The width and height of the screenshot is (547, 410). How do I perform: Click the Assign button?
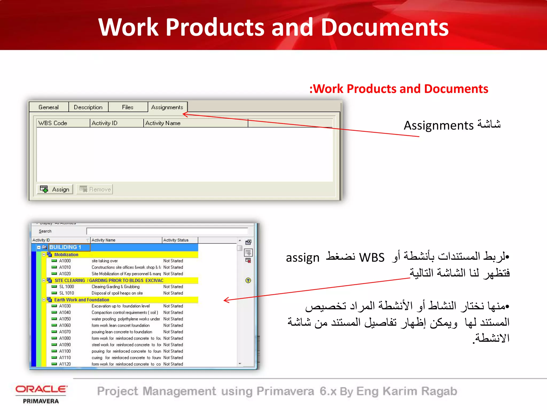point(55,189)
